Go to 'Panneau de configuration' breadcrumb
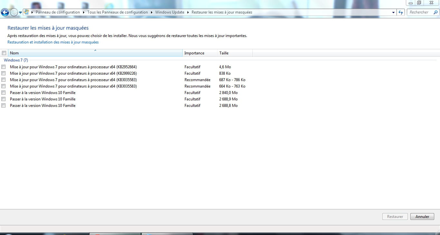 pyautogui.click(x=58, y=12)
